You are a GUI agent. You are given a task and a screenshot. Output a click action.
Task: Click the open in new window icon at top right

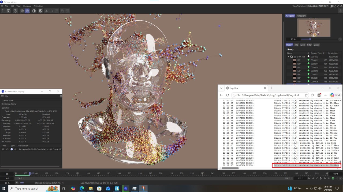[x=335, y=6]
